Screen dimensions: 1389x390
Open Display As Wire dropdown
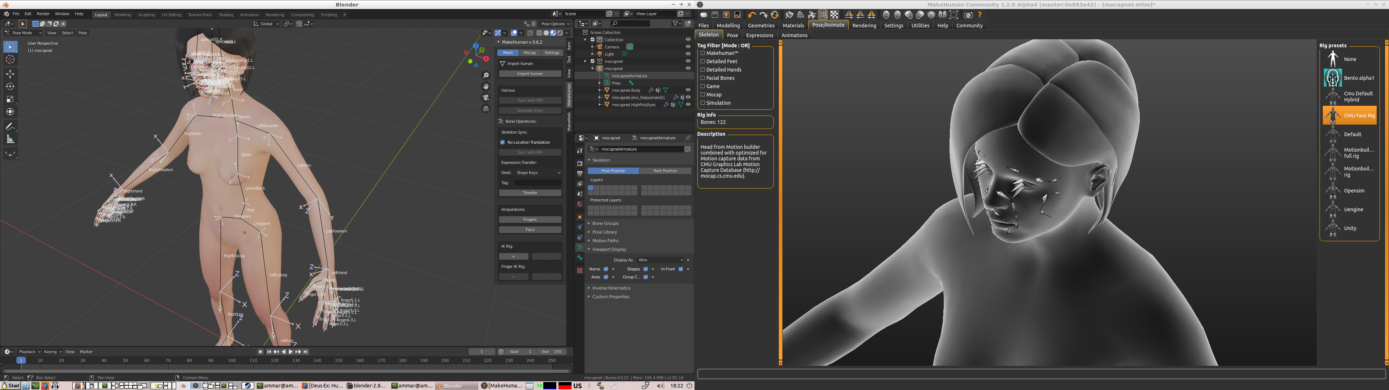click(660, 260)
